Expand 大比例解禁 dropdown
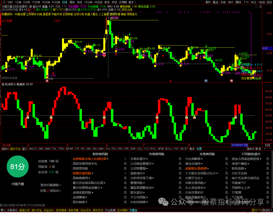Viewport: 273px width, 213px height. click(x=194, y=159)
